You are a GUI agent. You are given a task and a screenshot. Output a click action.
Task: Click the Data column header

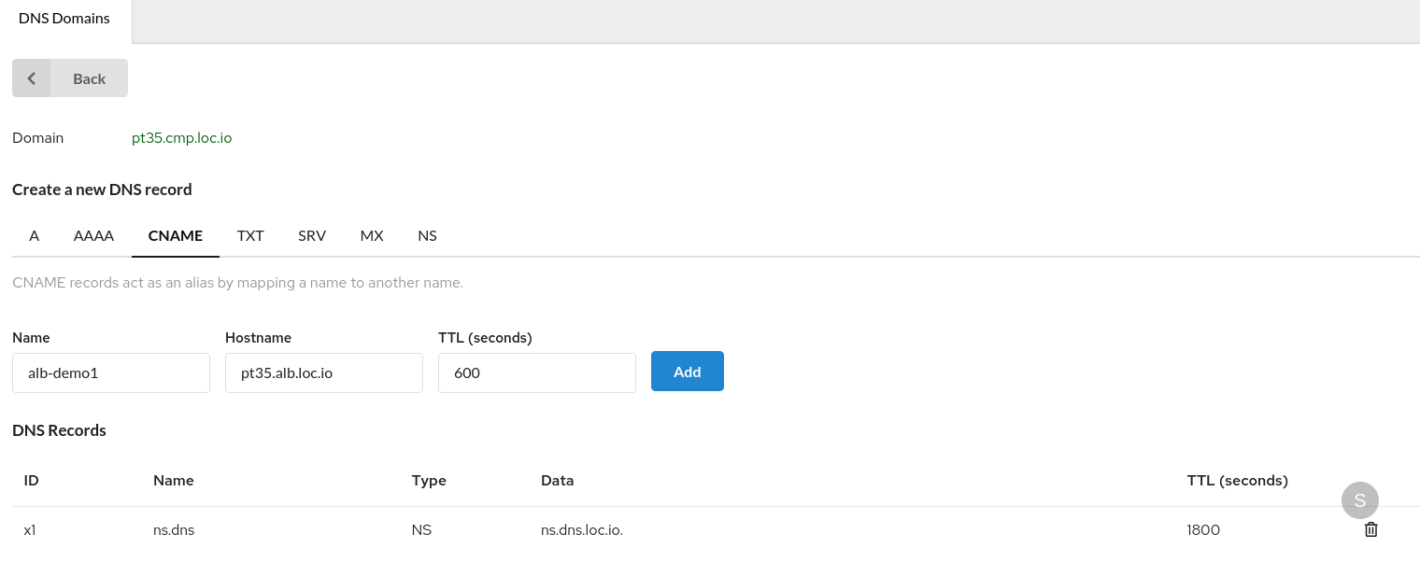point(557,481)
